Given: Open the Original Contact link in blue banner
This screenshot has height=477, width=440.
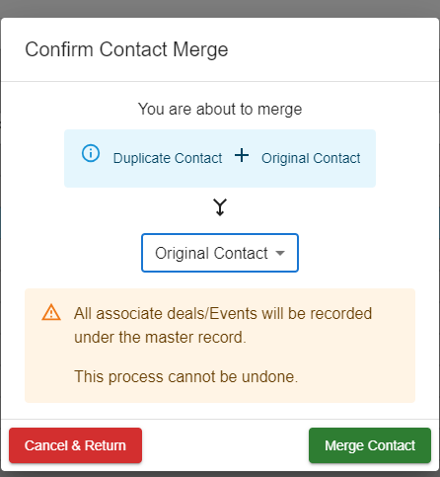Looking at the screenshot, I should pos(311,158).
